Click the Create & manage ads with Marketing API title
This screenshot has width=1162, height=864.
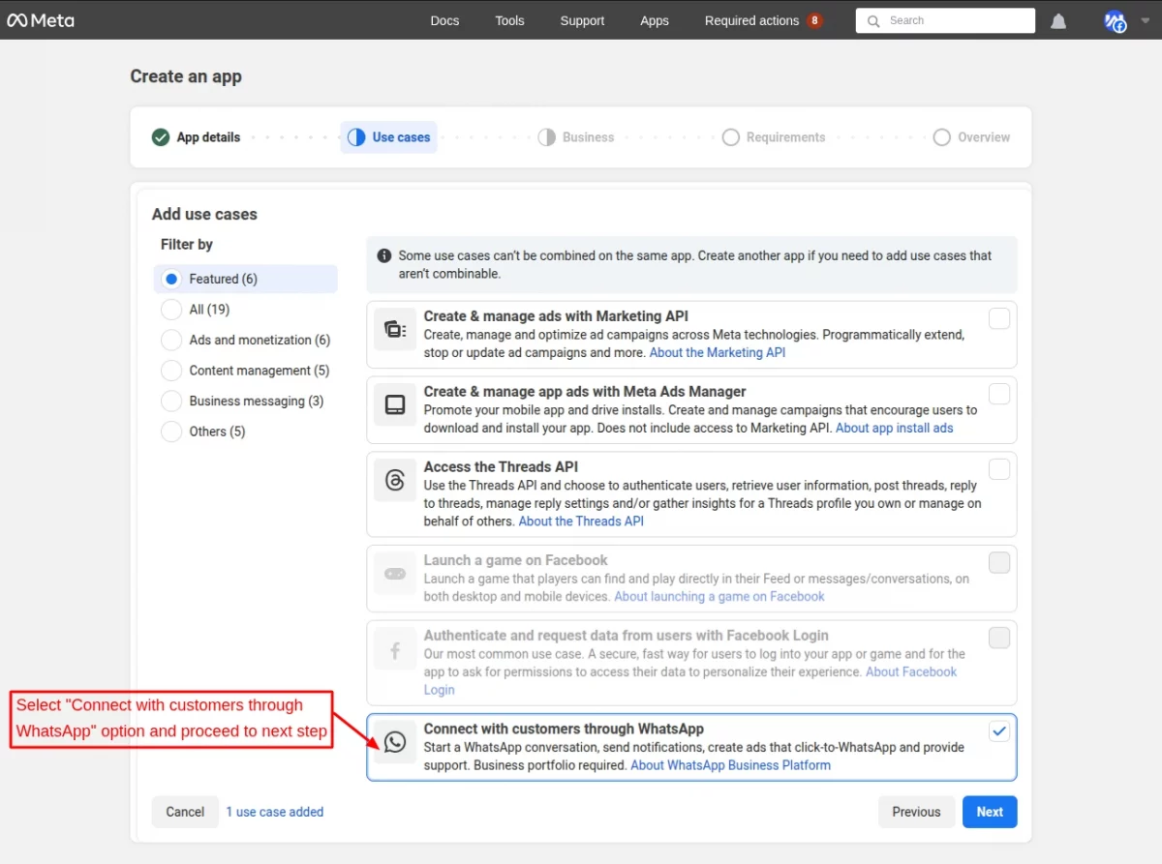tap(556, 316)
